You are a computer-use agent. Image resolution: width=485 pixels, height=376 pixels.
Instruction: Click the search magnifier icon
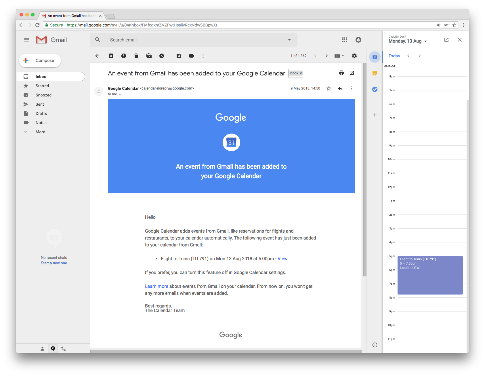coord(98,40)
